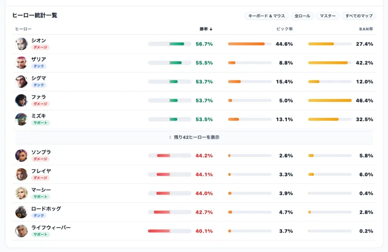
Task: Click the 13.1% pick rate value
Action: point(284,119)
